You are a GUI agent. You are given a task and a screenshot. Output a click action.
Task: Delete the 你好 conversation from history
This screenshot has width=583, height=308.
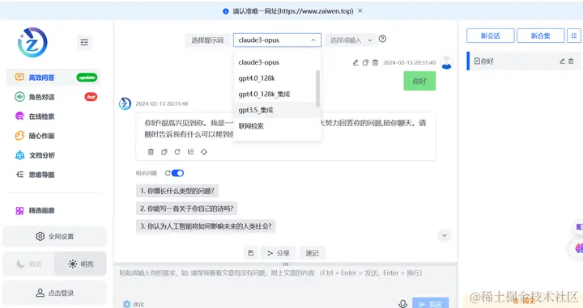click(571, 61)
